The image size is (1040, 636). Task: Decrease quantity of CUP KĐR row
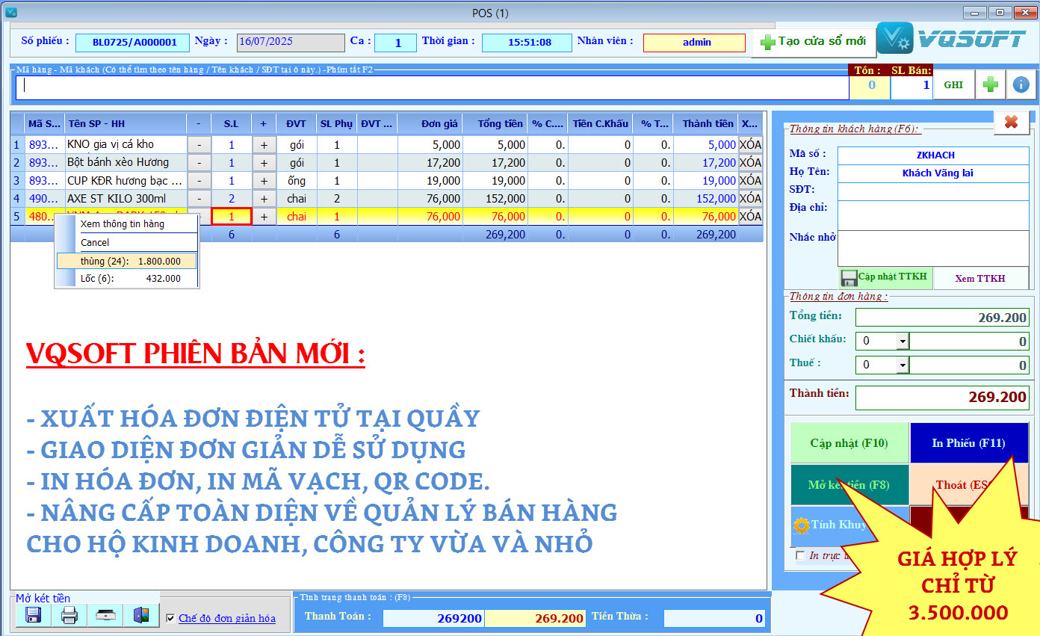click(199, 181)
